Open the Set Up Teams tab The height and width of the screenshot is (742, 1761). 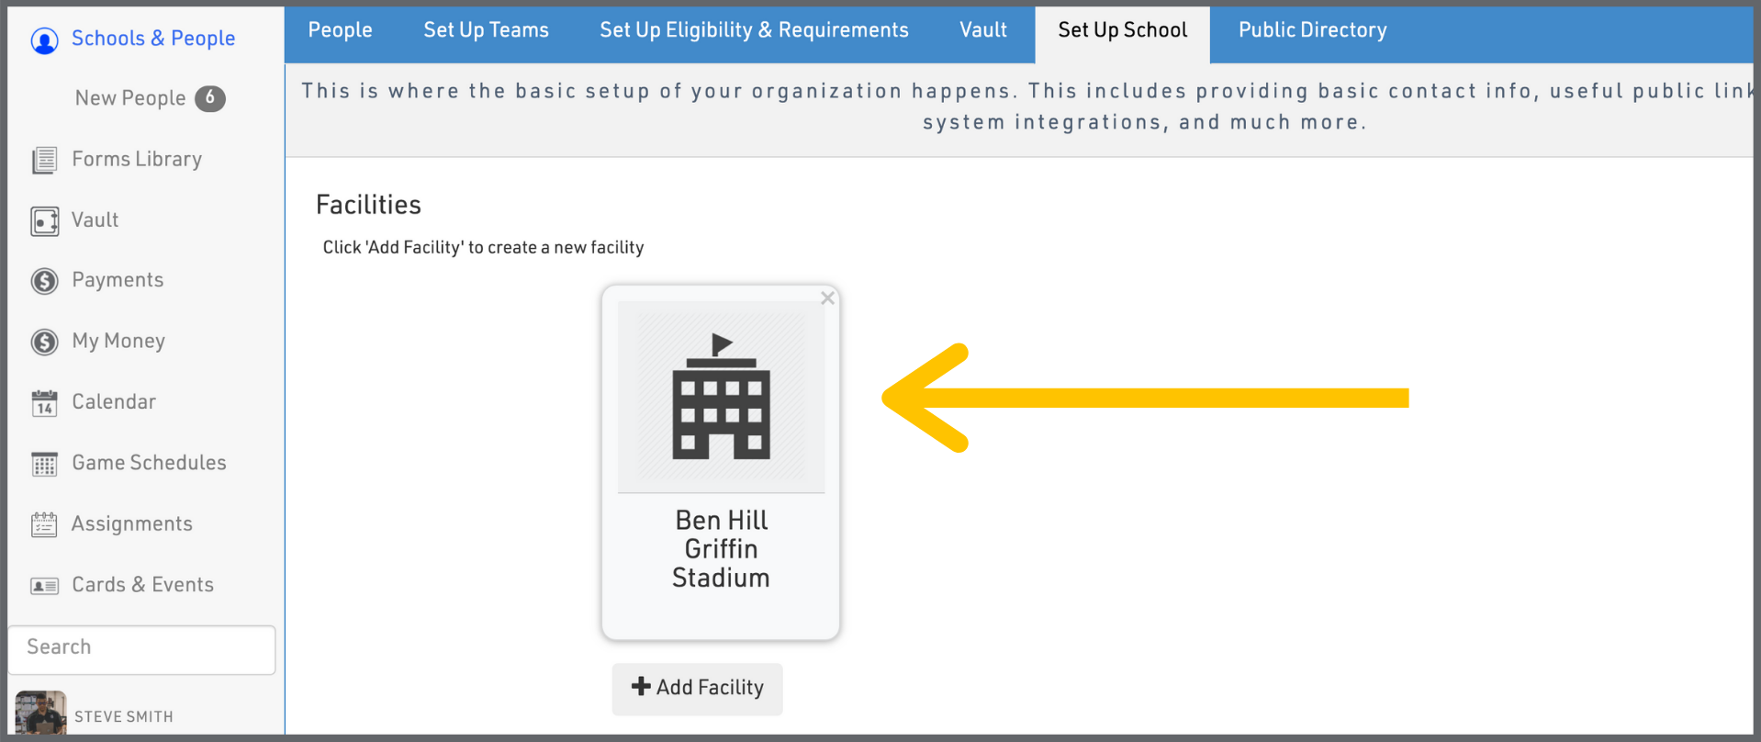(486, 30)
